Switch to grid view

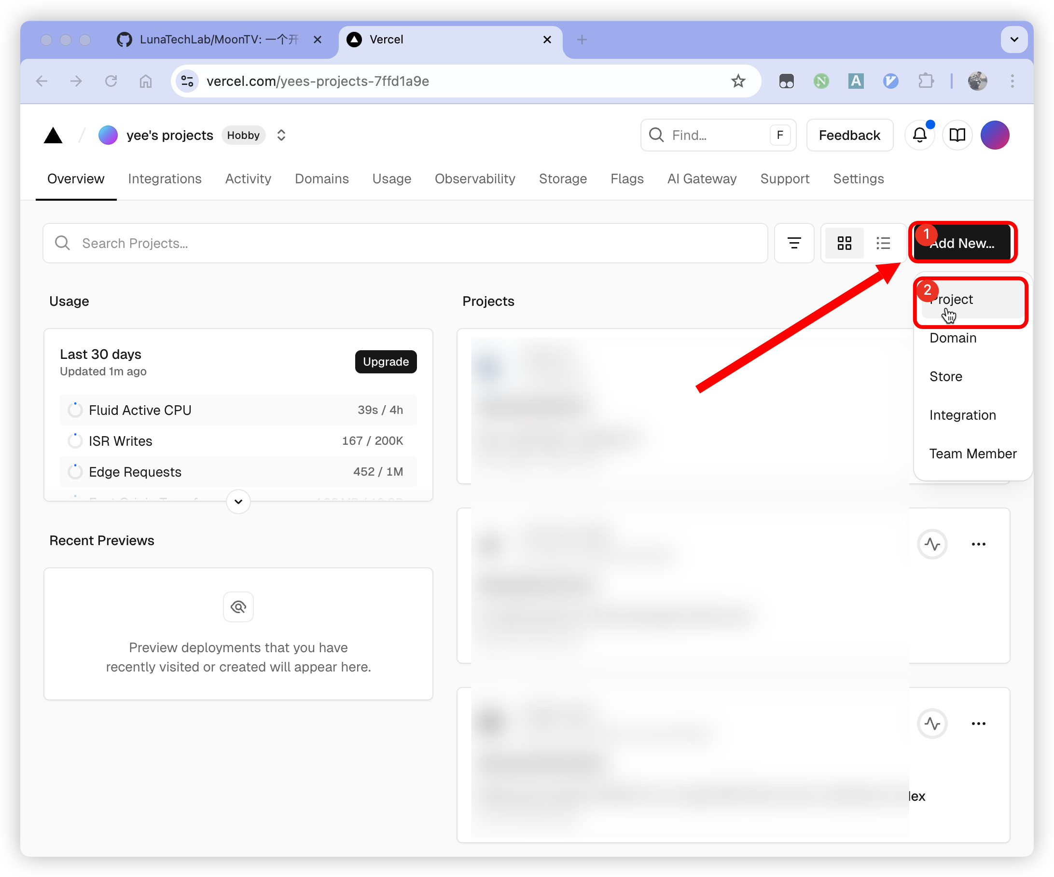click(x=844, y=243)
